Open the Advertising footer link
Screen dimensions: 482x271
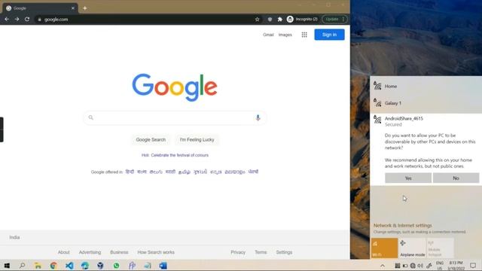[x=90, y=252]
